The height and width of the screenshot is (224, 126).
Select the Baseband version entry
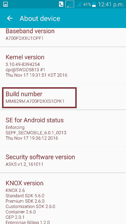coord(63,37)
